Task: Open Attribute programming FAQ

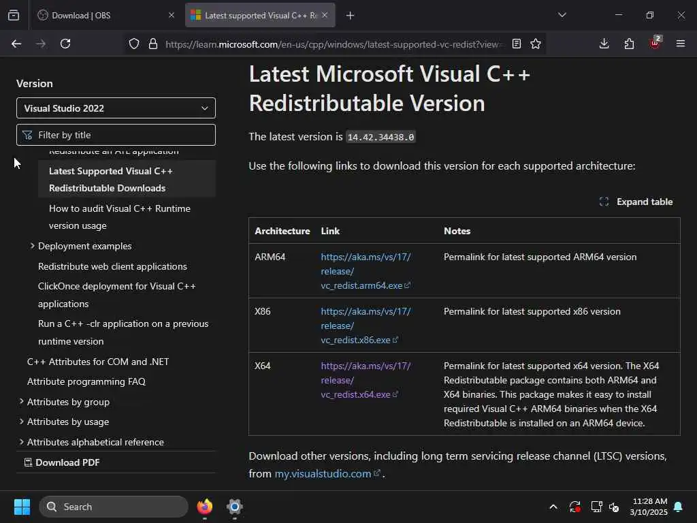Action: click(86, 381)
